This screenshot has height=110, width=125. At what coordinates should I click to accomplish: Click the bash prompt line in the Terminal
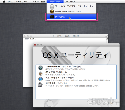pos(30,39)
